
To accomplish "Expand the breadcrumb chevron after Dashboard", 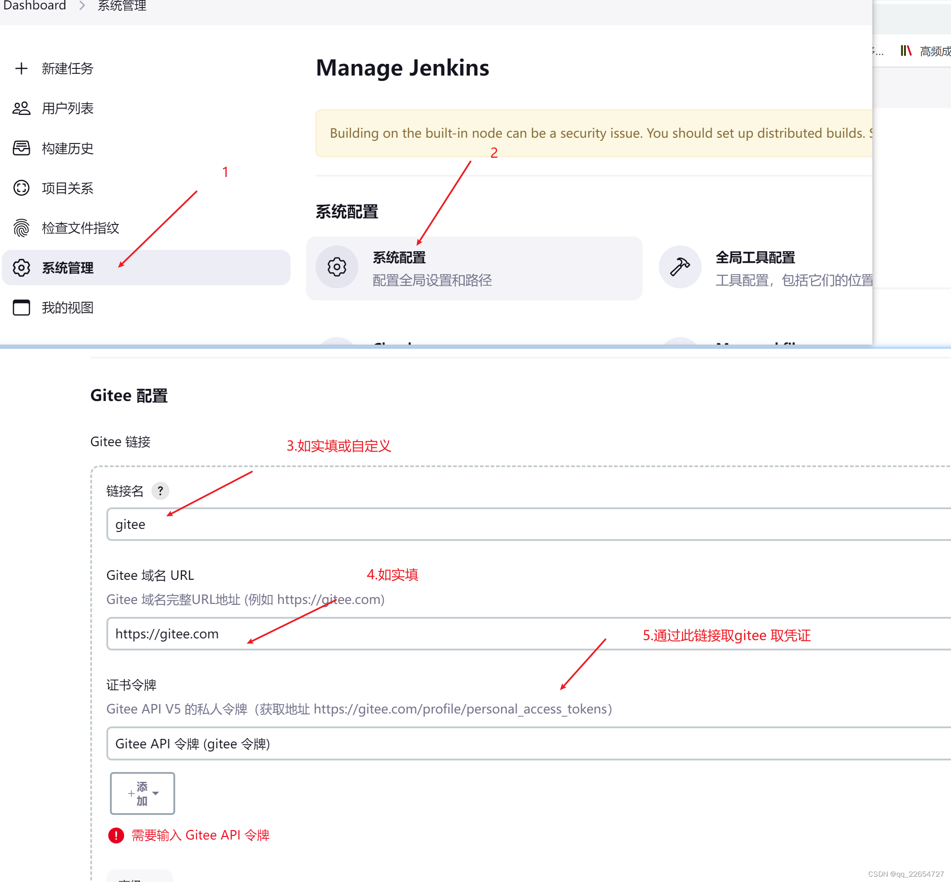I will (82, 5).
